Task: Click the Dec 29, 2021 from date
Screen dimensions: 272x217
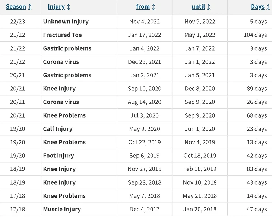Action: click(145, 62)
